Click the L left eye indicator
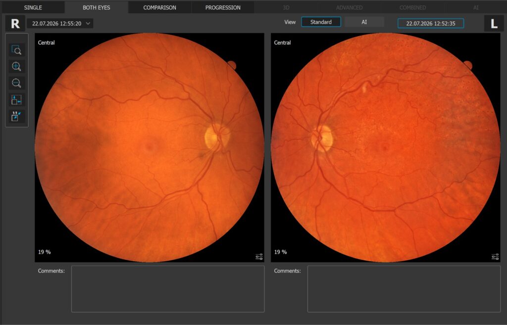507x325 pixels. (x=494, y=24)
